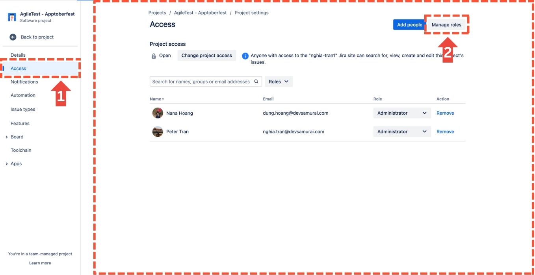535x275 pixels.
Task: Click the names, groups or email search field
Action: point(201,82)
